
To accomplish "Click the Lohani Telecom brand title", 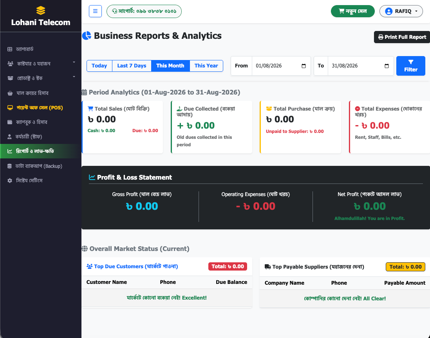I will click(41, 22).
